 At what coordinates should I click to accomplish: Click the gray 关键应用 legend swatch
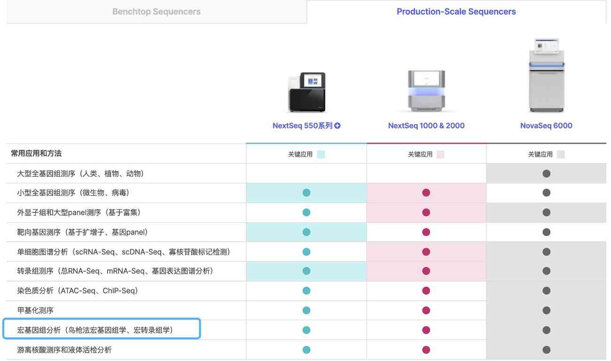click(561, 154)
